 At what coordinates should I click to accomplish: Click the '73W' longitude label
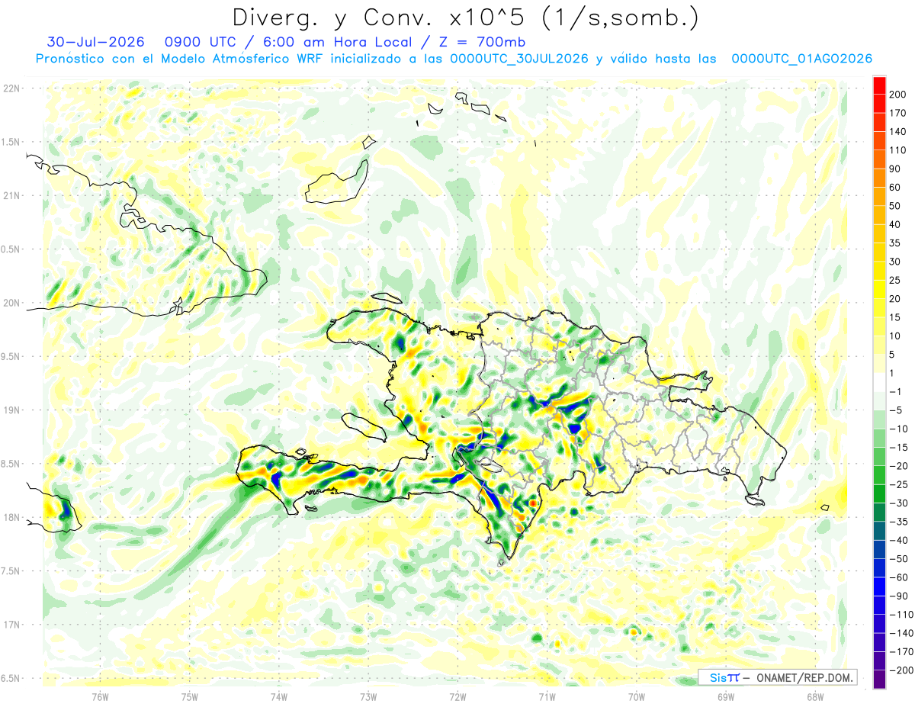tap(368, 696)
